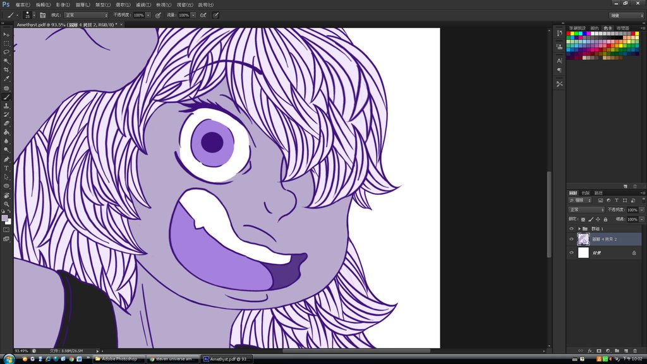Open the brush flow slider dropdown

193,15
